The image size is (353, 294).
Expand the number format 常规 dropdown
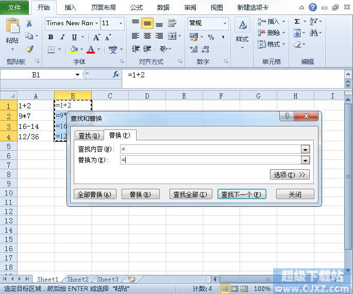(225, 23)
